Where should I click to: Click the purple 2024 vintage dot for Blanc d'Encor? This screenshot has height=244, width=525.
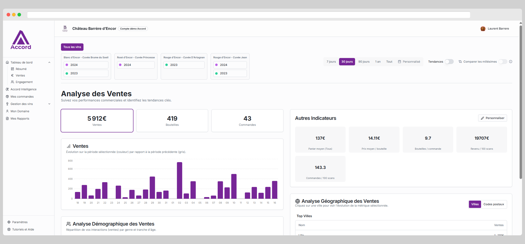[67, 65]
